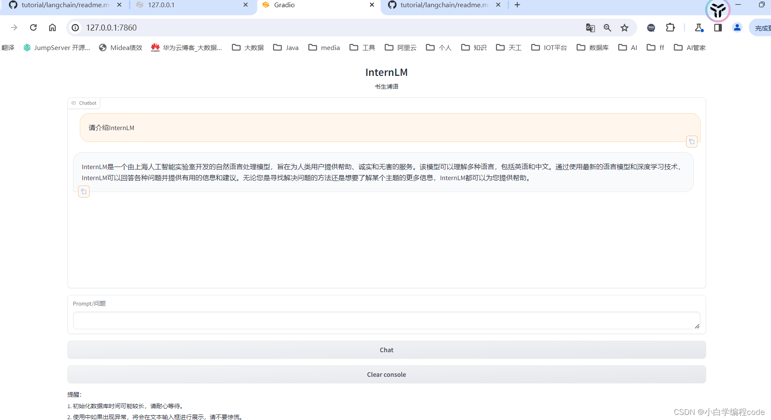Screen dimensions: 771x420
Task: Open the Midea绩效 bookmark
Action: 121,47
